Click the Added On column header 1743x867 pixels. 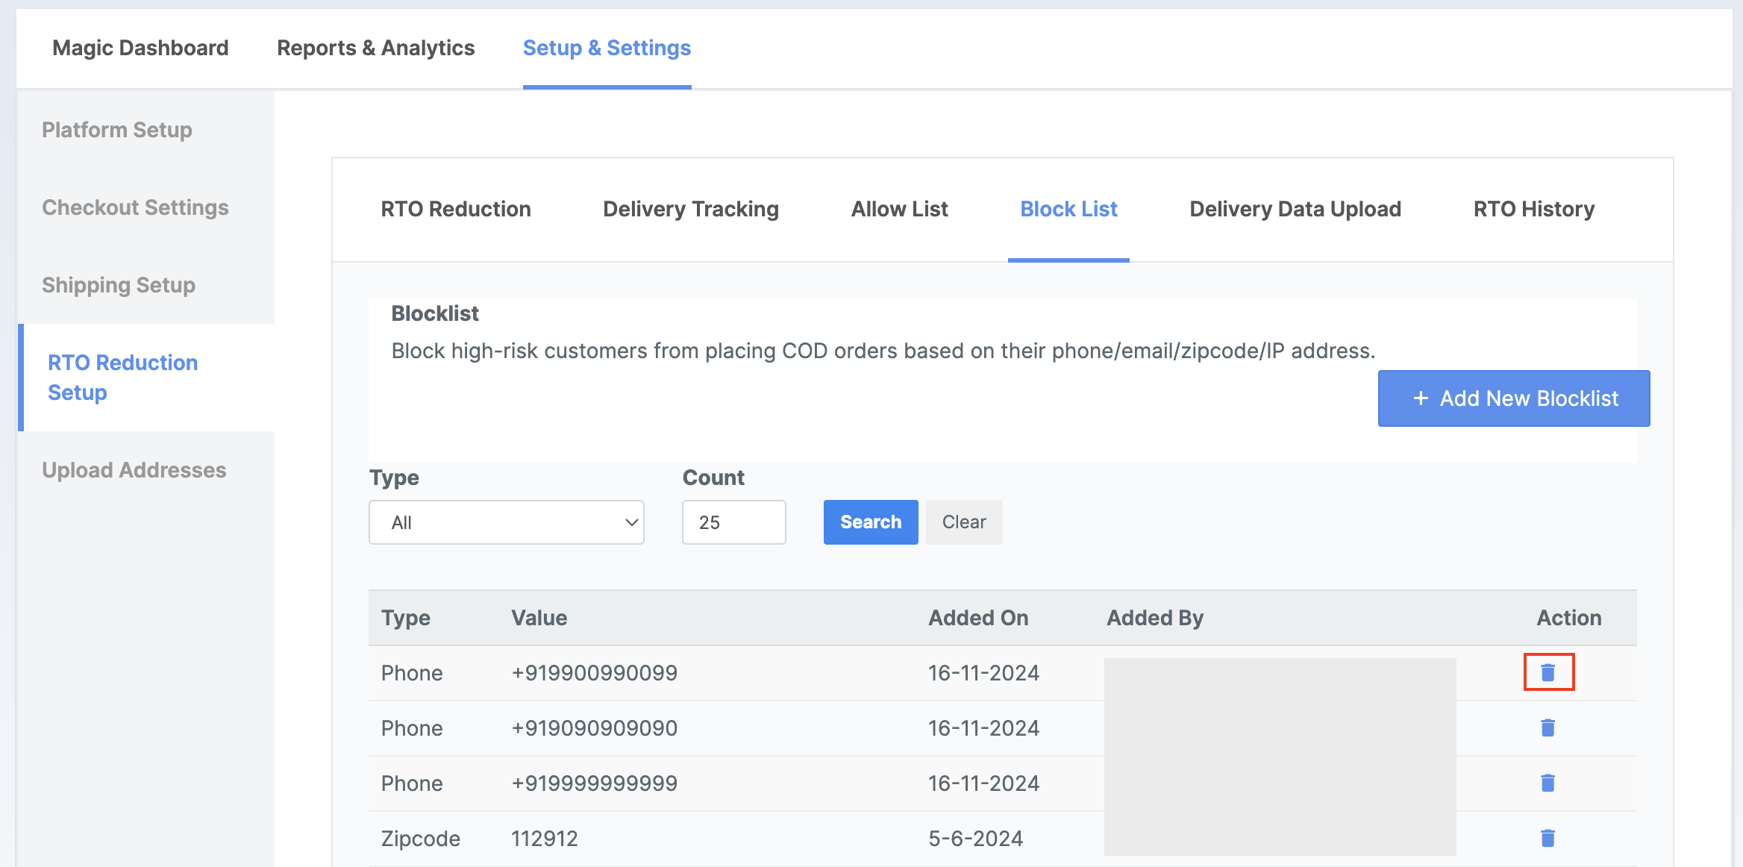(978, 618)
